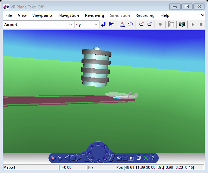This screenshot has width=208, height=173.
Task: Open the Rendering menu
Action: point(94,15)
